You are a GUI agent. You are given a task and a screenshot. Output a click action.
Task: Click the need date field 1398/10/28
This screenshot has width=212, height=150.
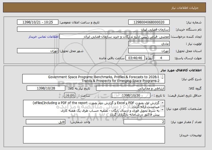(x=46, y=88)
